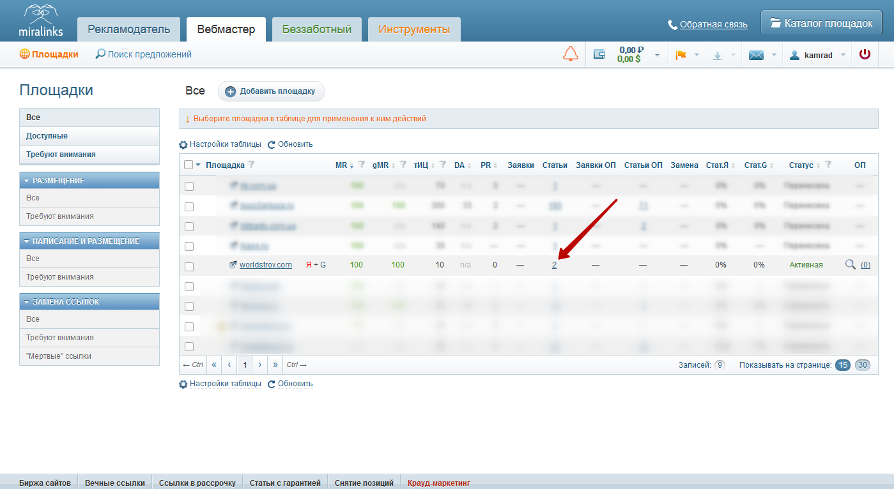Open the filter funnel for MR column
The height and width of the screenshot is (489, 894).
click(x=362, y=165)
